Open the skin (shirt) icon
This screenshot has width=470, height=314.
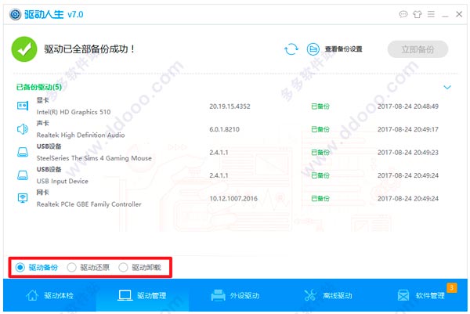(x=418, y=14)
